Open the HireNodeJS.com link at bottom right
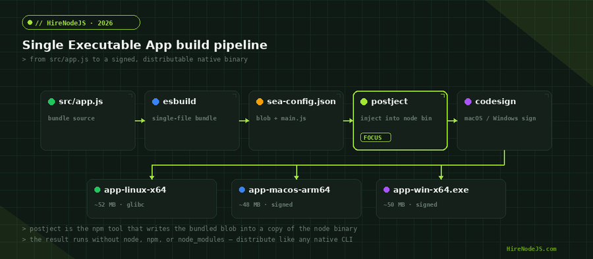This screenshot has height=259, width=593. tap(531, 249)
